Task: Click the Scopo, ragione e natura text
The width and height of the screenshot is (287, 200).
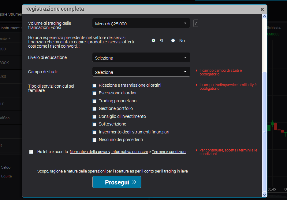Action: coord(113,171)
